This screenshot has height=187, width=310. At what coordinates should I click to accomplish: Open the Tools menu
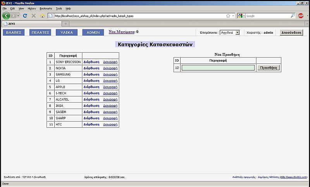click(x=59, y=9)
